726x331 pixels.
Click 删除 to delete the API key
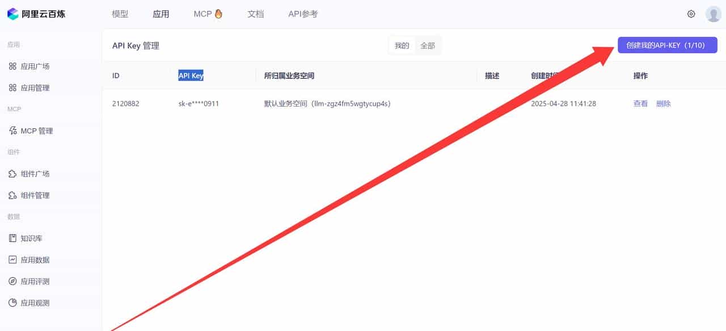664,103
